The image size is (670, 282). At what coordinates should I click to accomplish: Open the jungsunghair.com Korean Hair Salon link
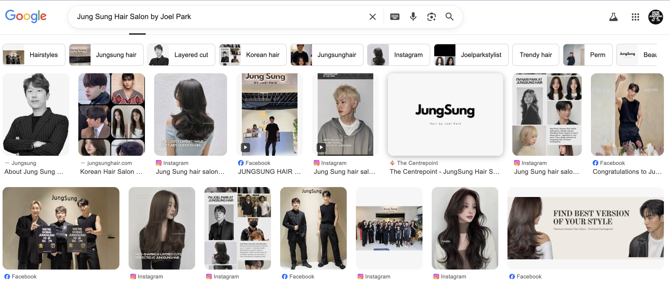click(x=111, y=172)
